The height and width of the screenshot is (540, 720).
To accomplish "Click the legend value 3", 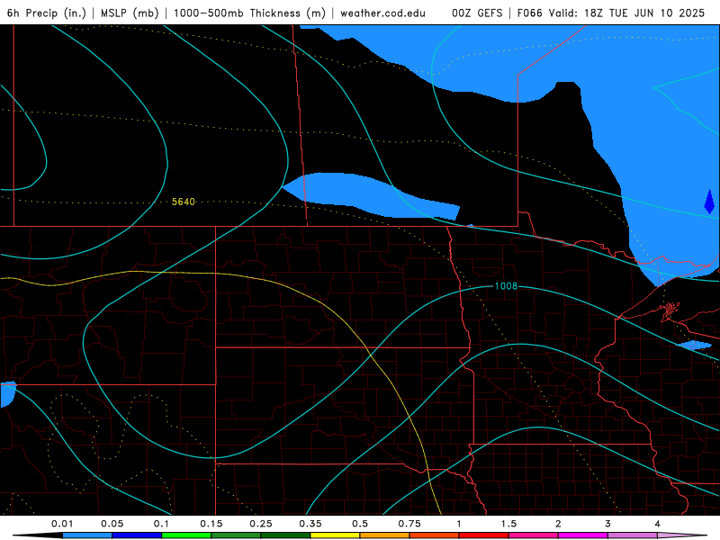I will pos(608,524).
